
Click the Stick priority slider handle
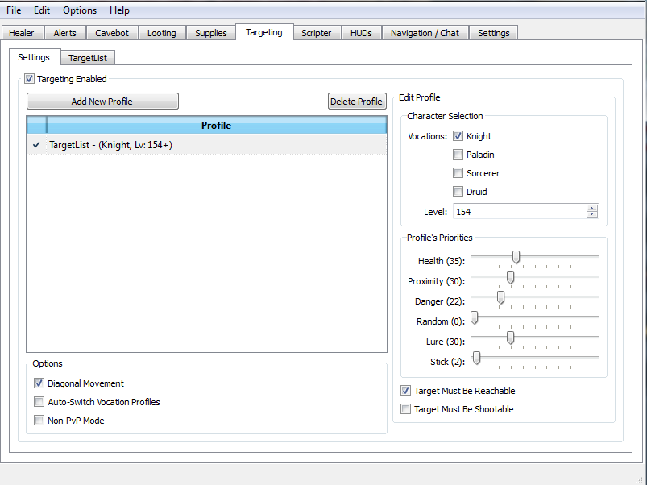pos(476,358)
